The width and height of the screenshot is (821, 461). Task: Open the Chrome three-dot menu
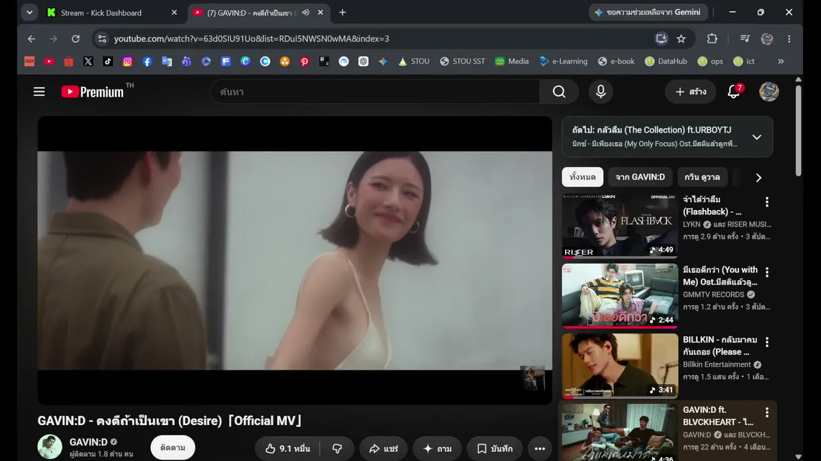click(x=789, y=38)
